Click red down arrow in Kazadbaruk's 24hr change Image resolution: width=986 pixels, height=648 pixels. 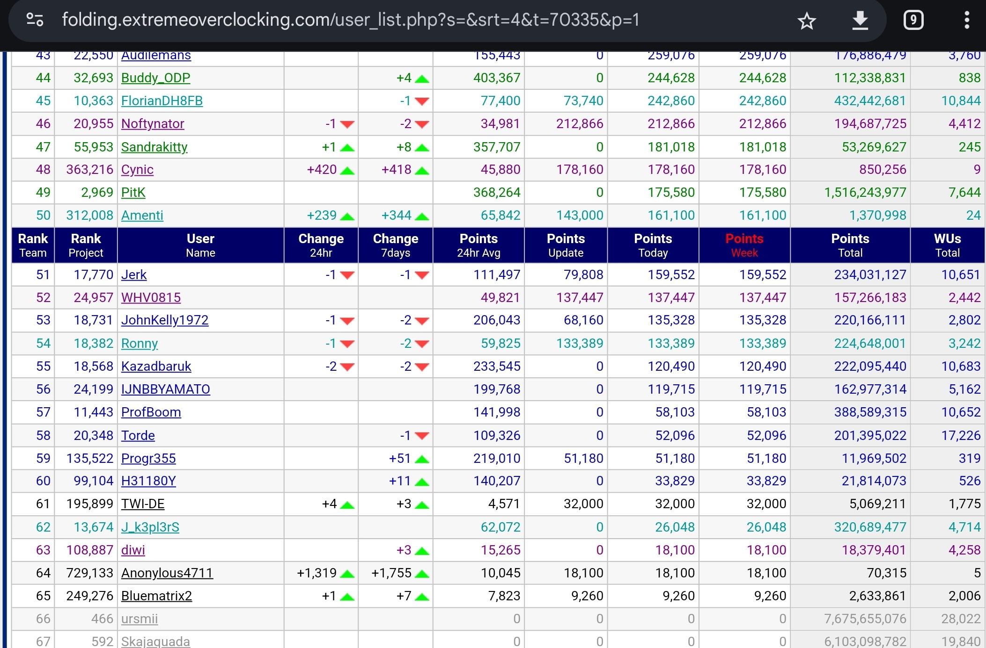347,367
